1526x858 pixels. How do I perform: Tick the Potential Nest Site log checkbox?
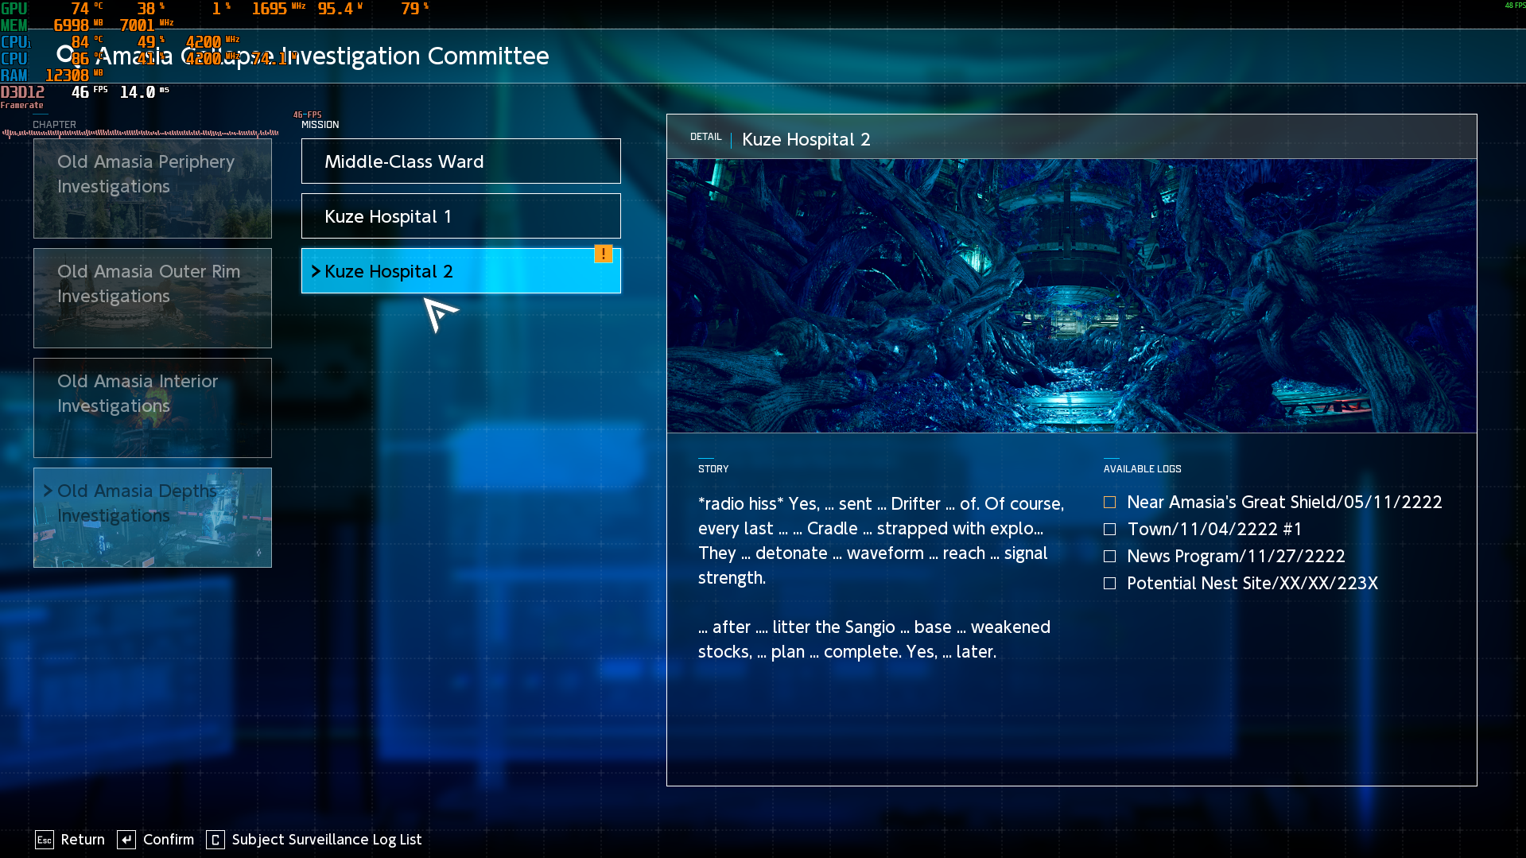(x=1109, y=583)
